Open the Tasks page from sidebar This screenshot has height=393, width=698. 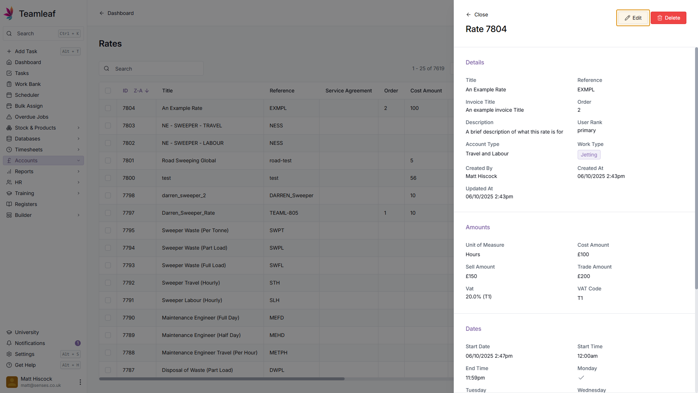point(22,73)
